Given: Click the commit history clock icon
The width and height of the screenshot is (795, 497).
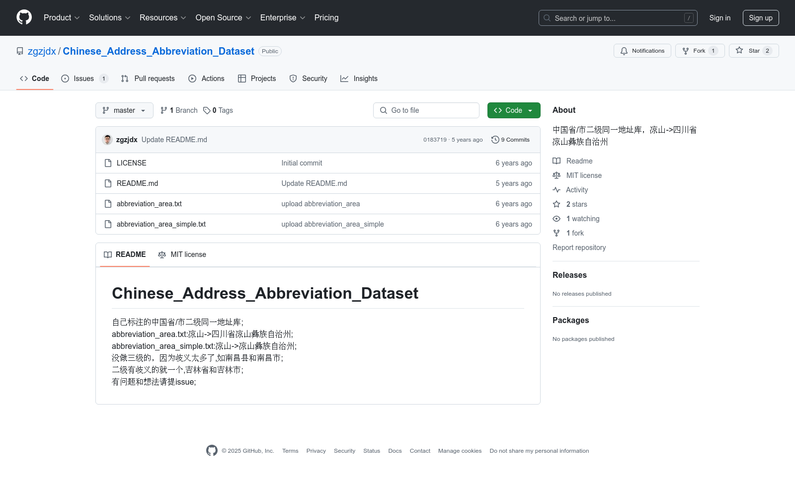Looking at the screenshot, I should [495, 140].
